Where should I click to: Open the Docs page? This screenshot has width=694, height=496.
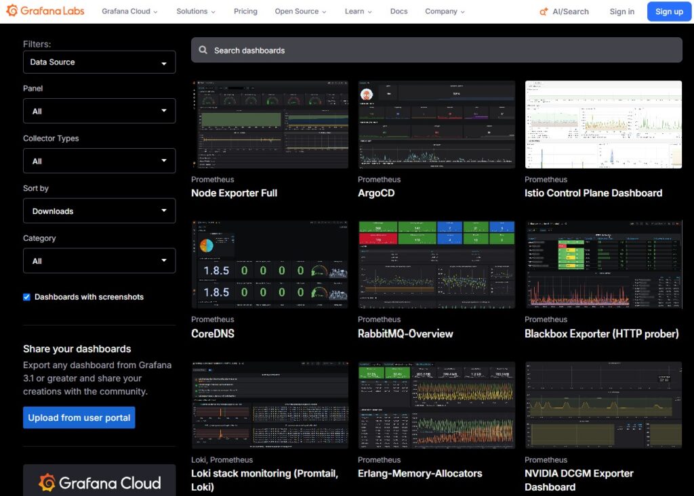click(399, 12)
